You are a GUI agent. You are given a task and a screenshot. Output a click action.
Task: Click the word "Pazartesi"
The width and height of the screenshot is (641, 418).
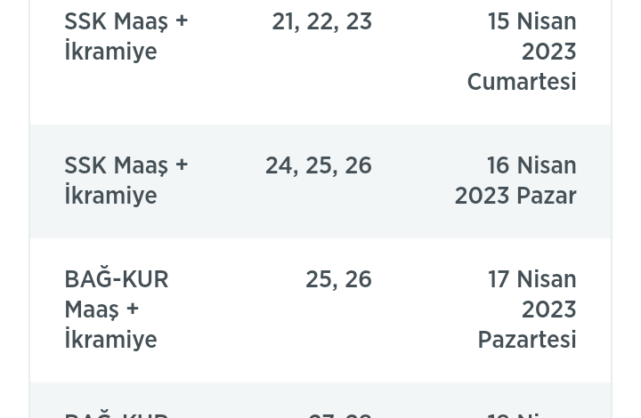pyautogui.click(x=527, y=340)
